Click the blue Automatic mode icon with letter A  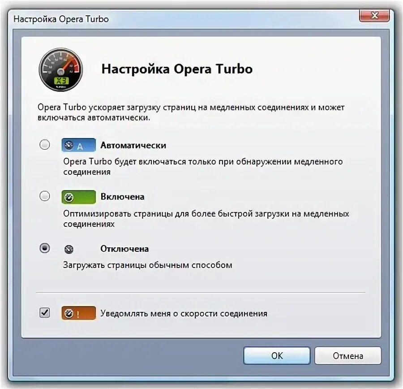tap(79, 145)
